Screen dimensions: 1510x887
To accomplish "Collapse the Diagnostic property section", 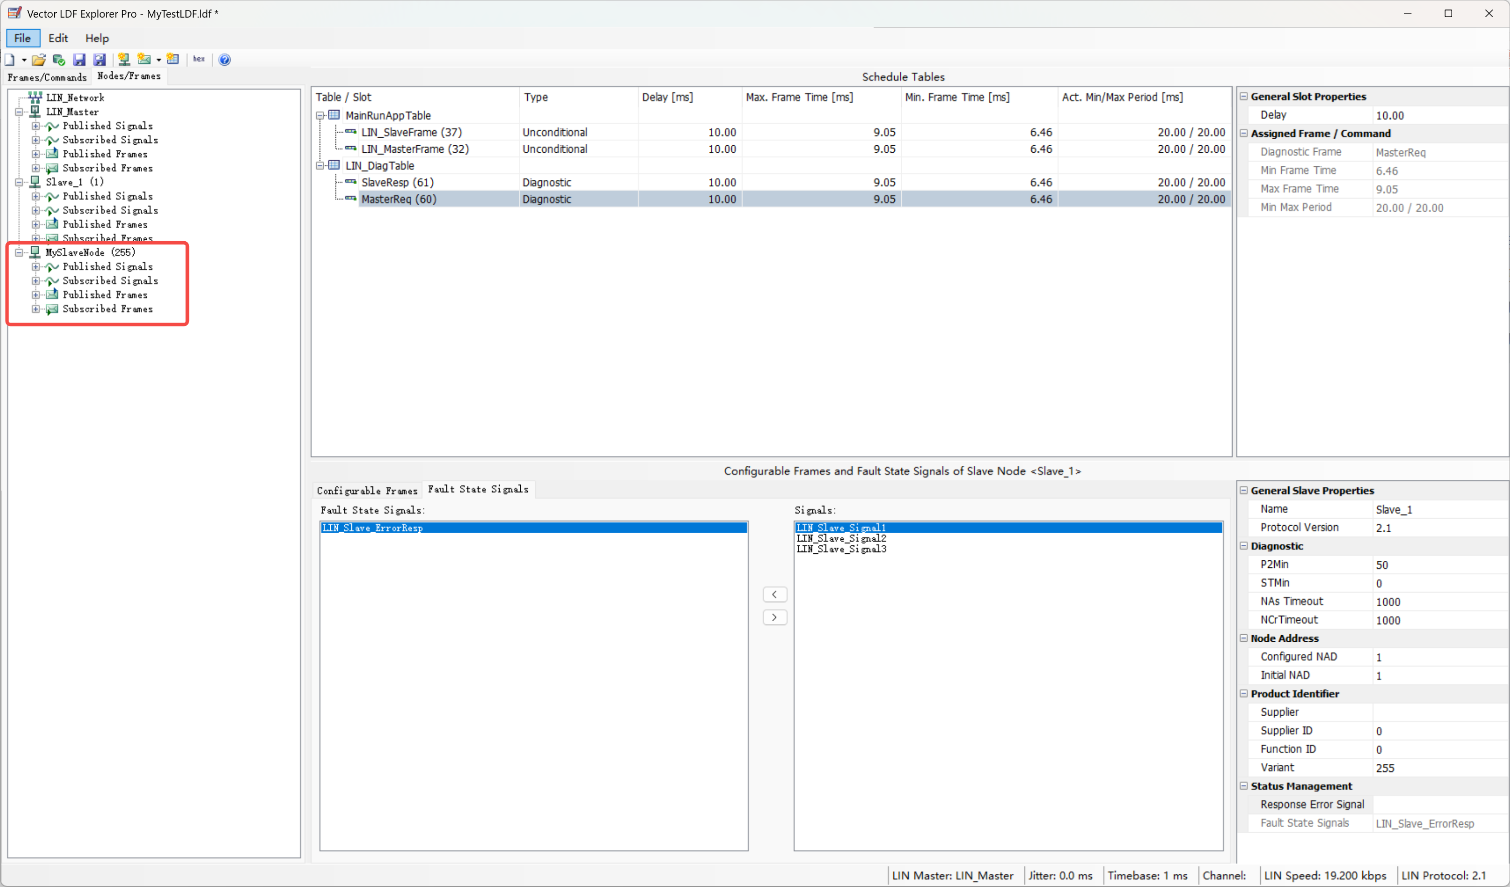I will point(1244,546).
